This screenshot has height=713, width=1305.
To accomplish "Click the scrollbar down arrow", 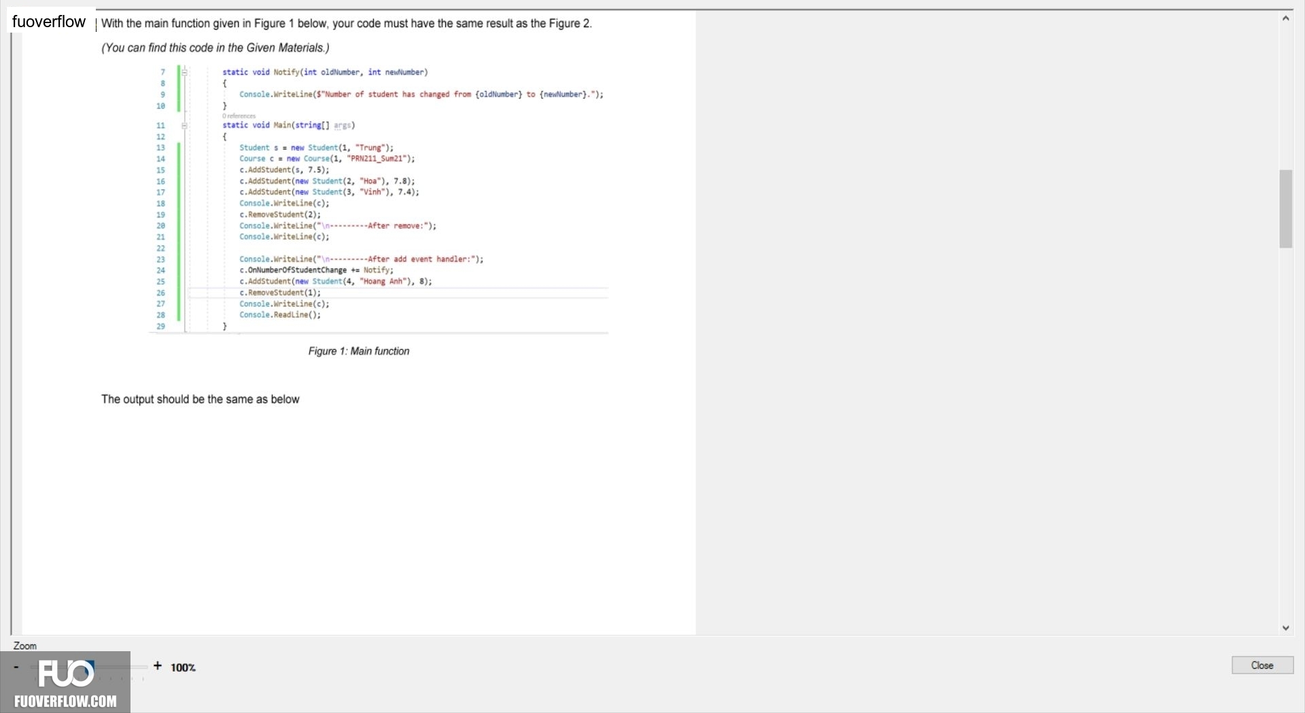I will 1285,628.
